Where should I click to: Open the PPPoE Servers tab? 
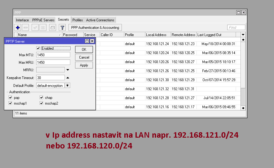point(43,20)
